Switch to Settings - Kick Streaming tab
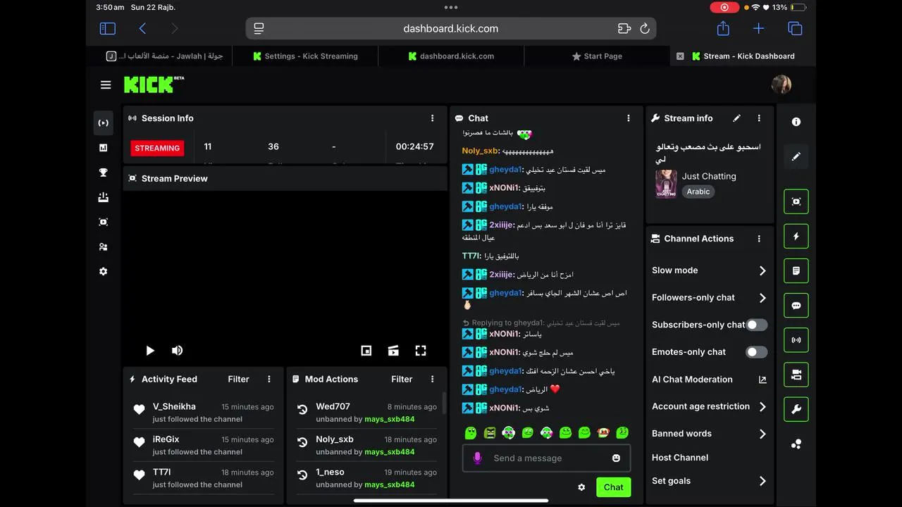Screen dimensions: 902x507 305,56
